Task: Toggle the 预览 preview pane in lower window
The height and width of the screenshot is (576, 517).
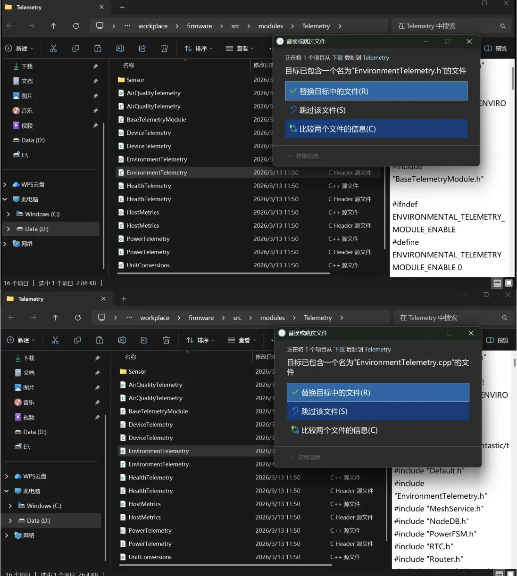Action: click(498, 340)
